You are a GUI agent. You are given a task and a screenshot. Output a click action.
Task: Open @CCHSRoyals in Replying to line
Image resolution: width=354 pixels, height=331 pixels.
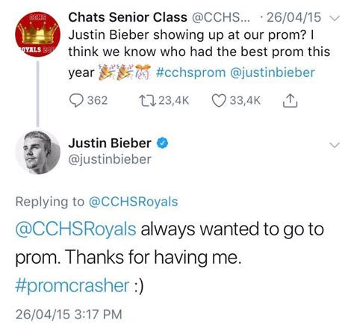[134, 202]
